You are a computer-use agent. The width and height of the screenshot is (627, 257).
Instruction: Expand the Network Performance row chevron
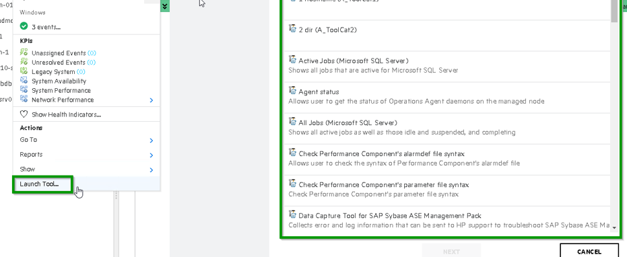pyautogui.click(x=151, y=100)
